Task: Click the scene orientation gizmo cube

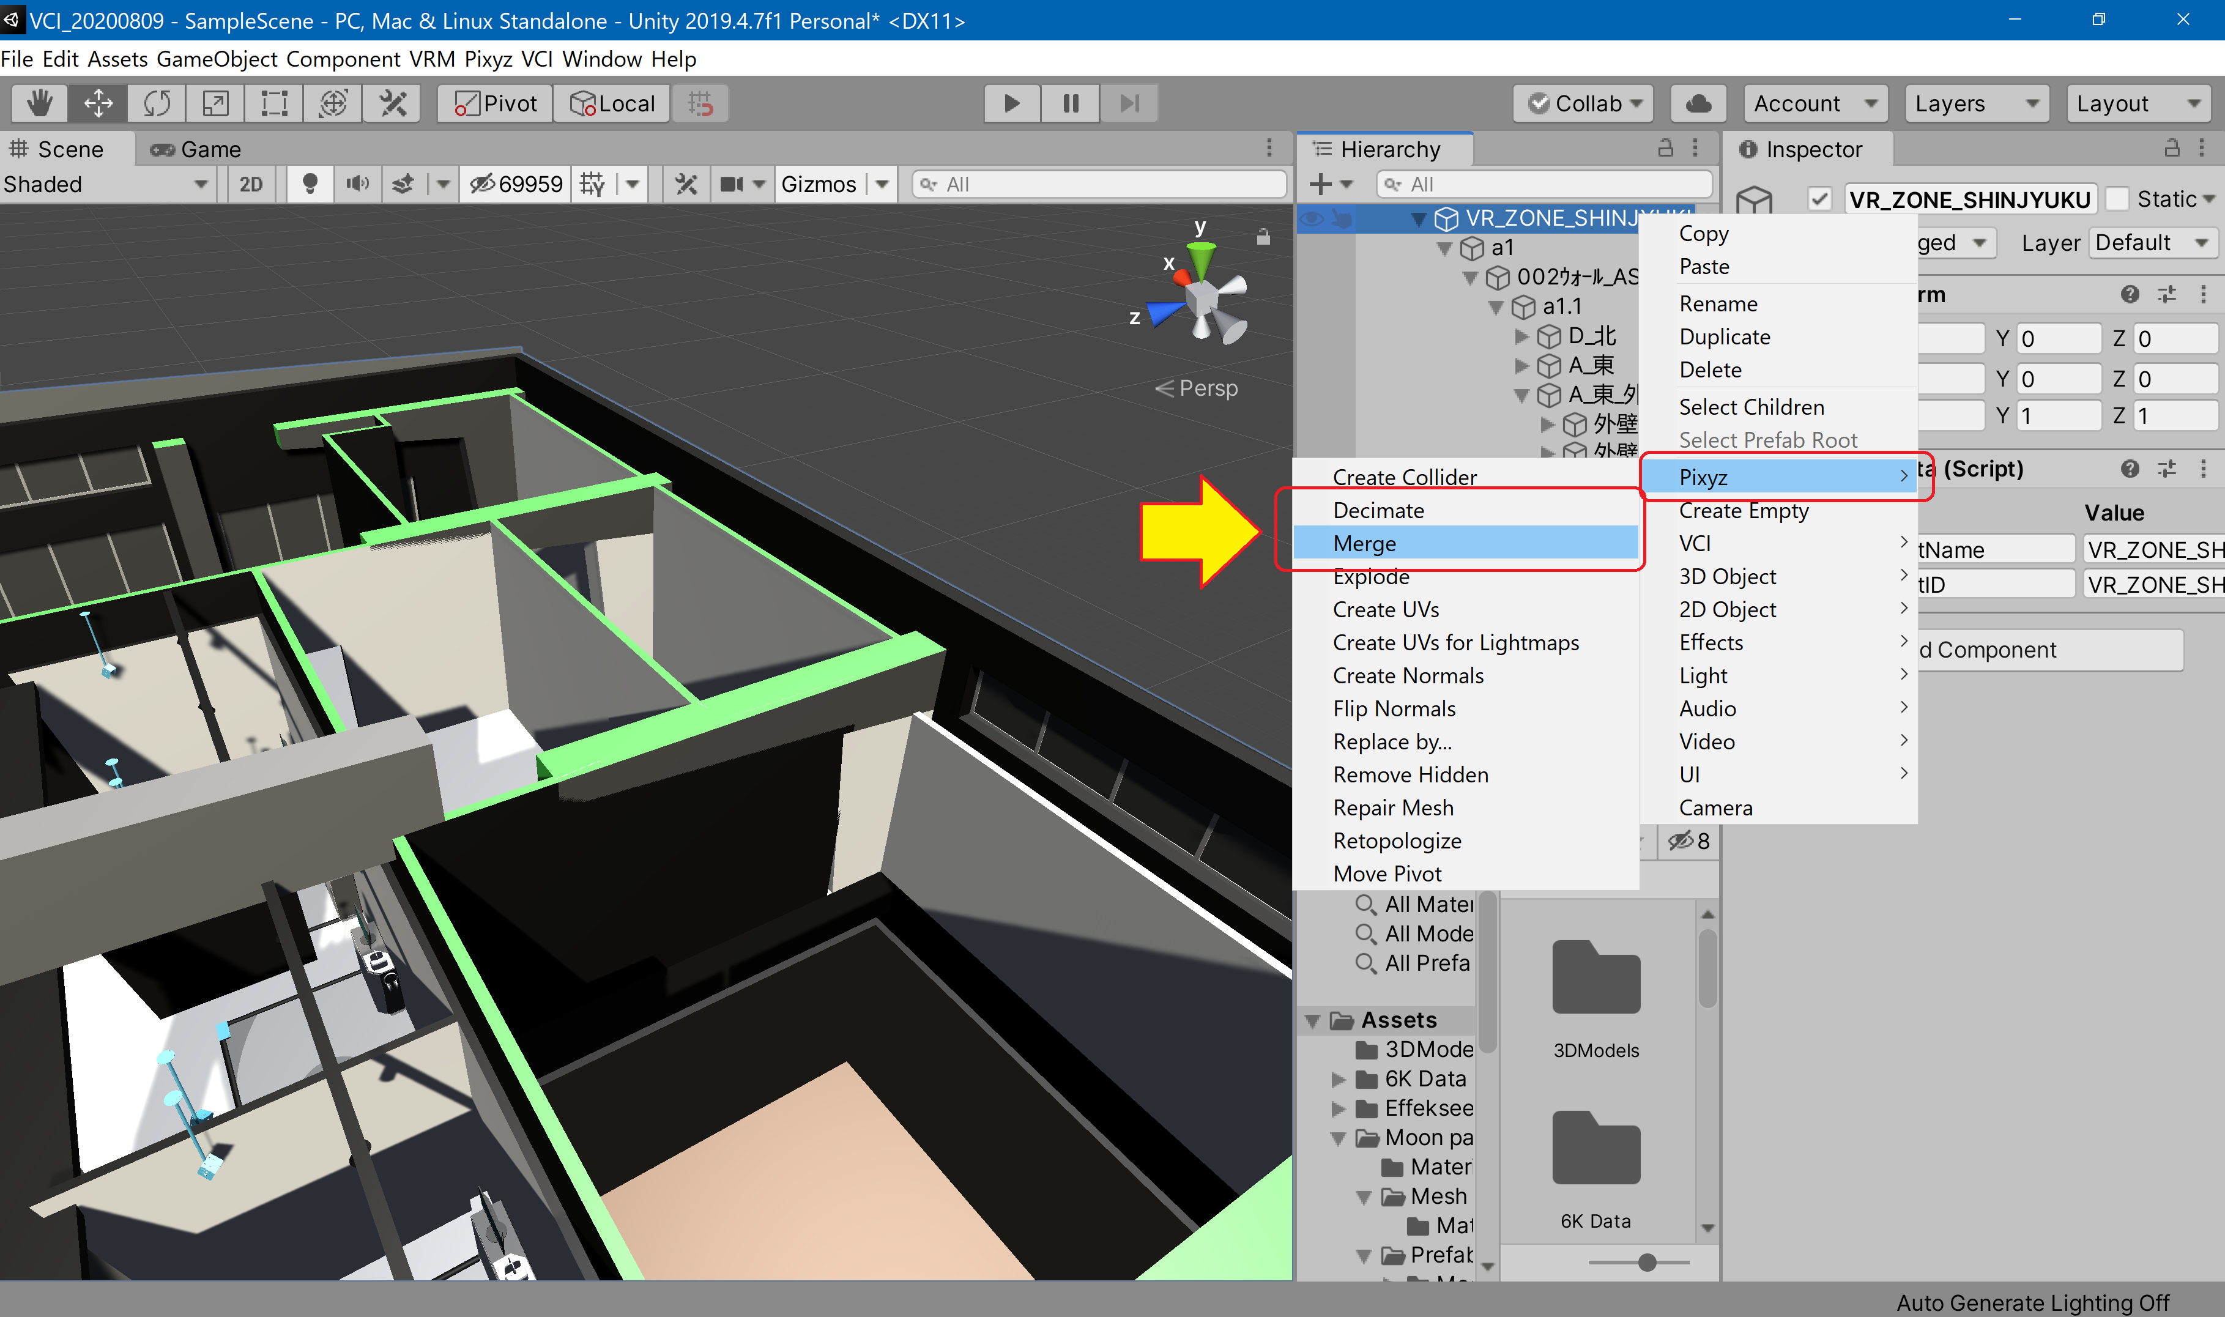Action: [x=1202, y=298]
